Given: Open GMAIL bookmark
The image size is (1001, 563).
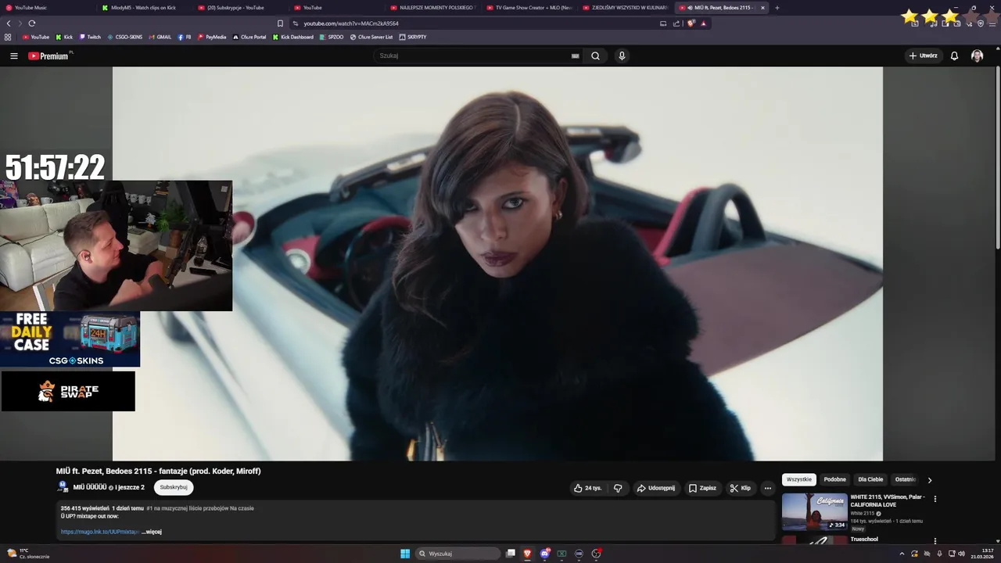Looking at the screenshot, I should [160, 37].
